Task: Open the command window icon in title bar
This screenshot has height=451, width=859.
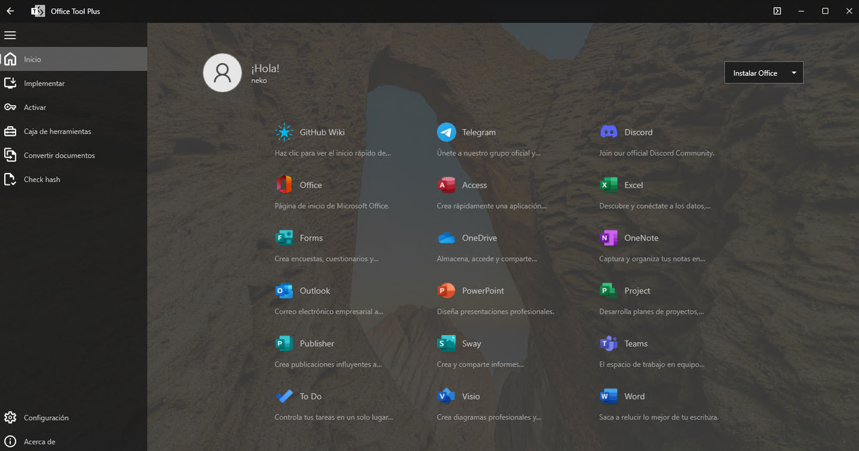Action: (777, 11)
